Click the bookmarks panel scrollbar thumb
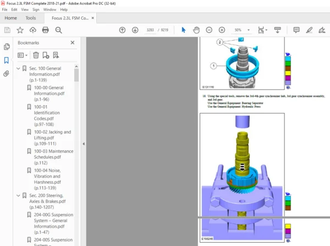Image resolution: width=330 pixels, height=246 pixels. point(76,75)
